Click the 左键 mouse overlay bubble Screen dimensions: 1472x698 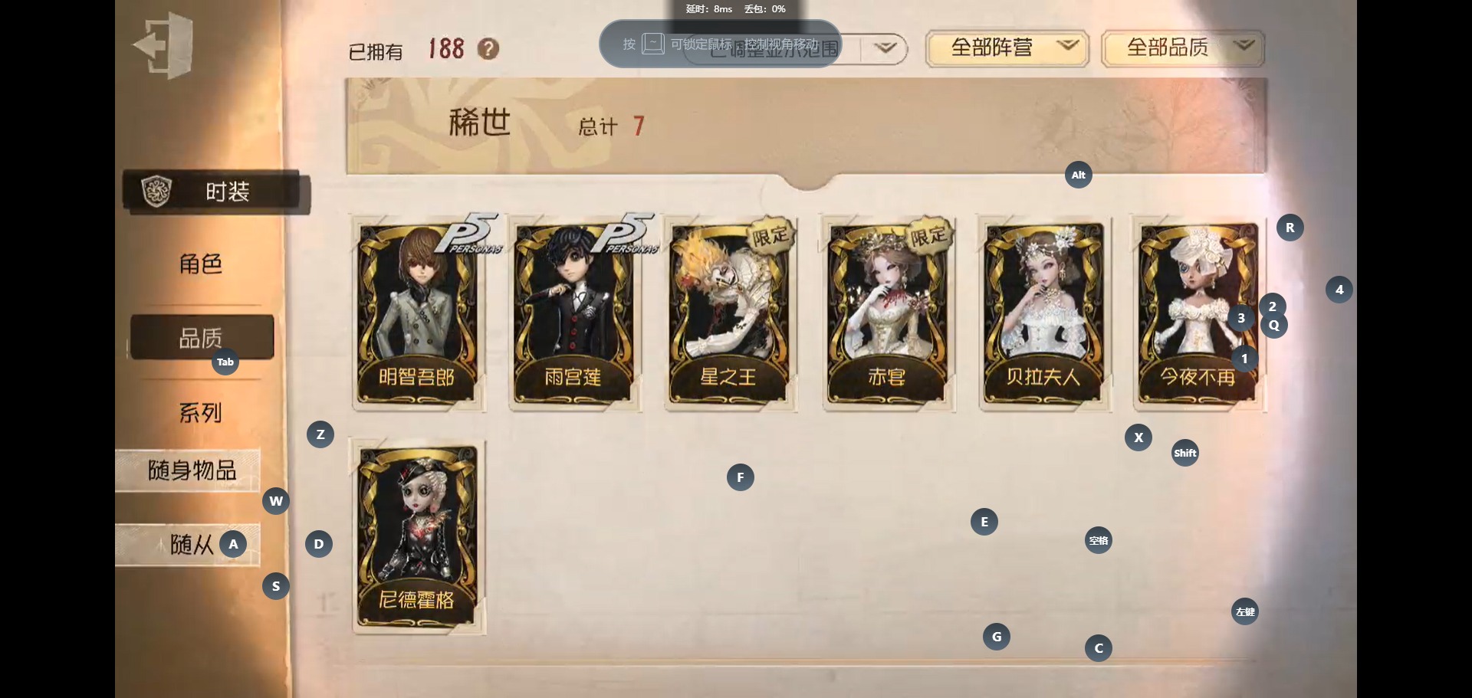[1244, 611]
